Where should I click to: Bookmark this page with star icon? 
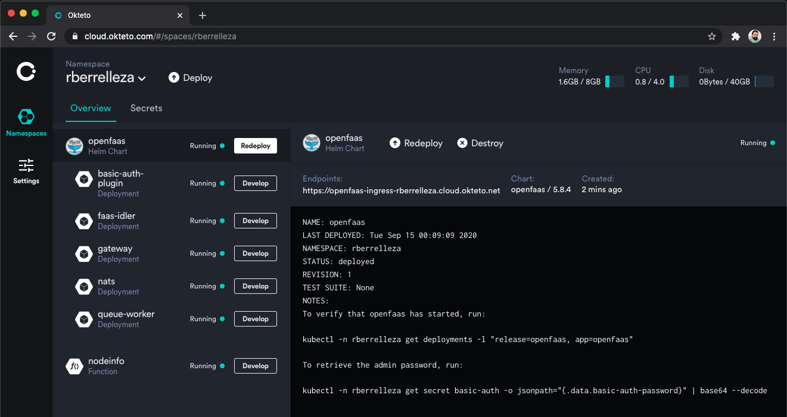(x=712, y=36)
